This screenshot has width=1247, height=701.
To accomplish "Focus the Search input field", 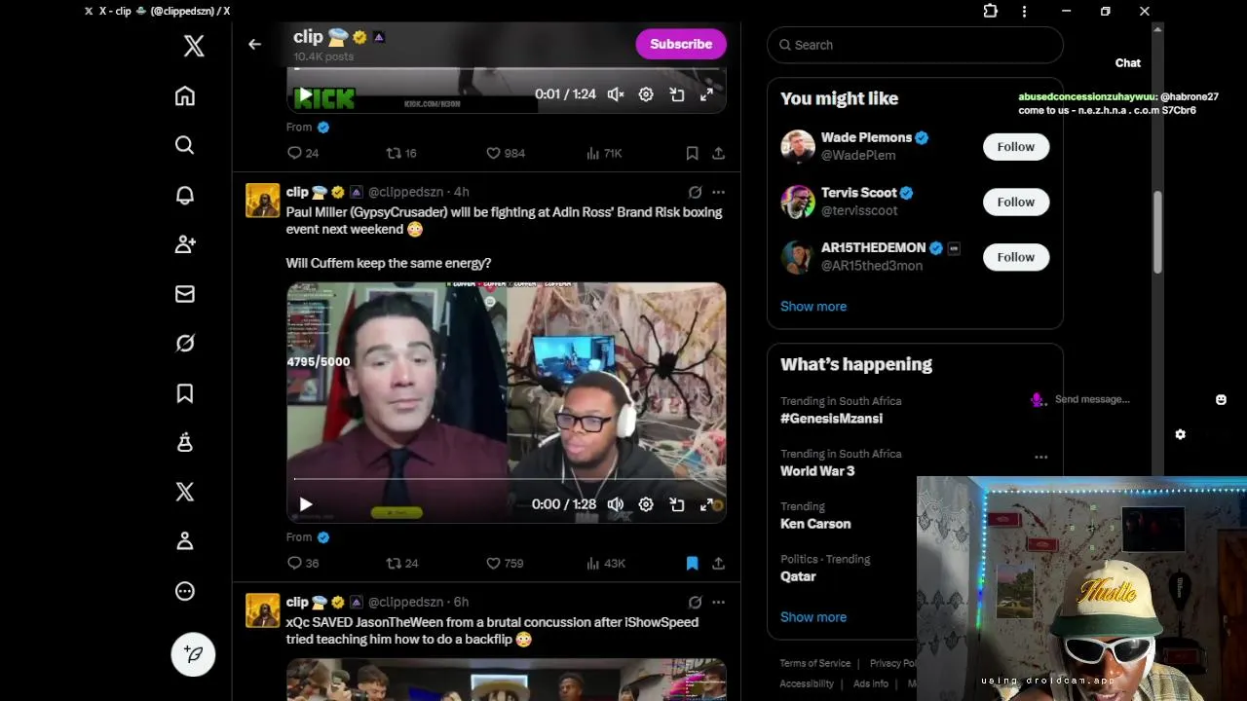I will point(915,45).
